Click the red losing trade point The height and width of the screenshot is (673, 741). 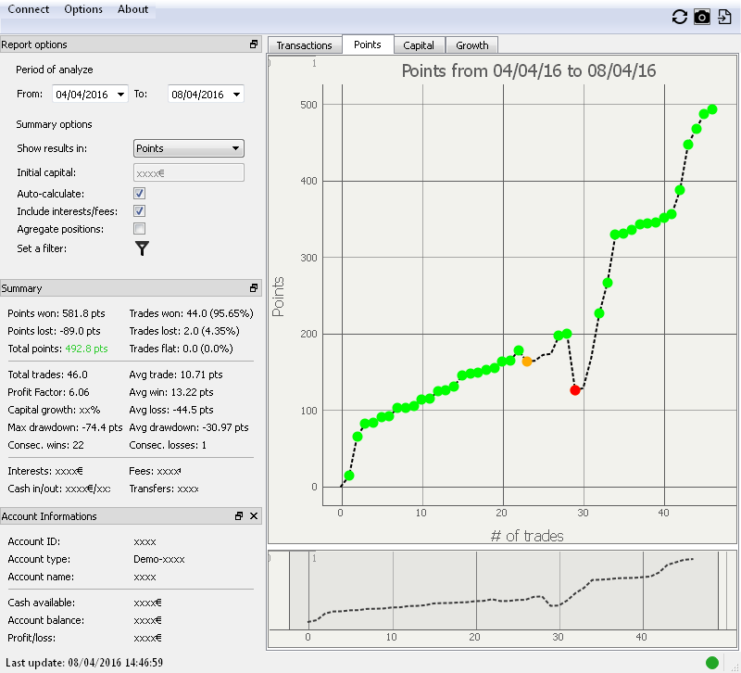click(575, 390)
